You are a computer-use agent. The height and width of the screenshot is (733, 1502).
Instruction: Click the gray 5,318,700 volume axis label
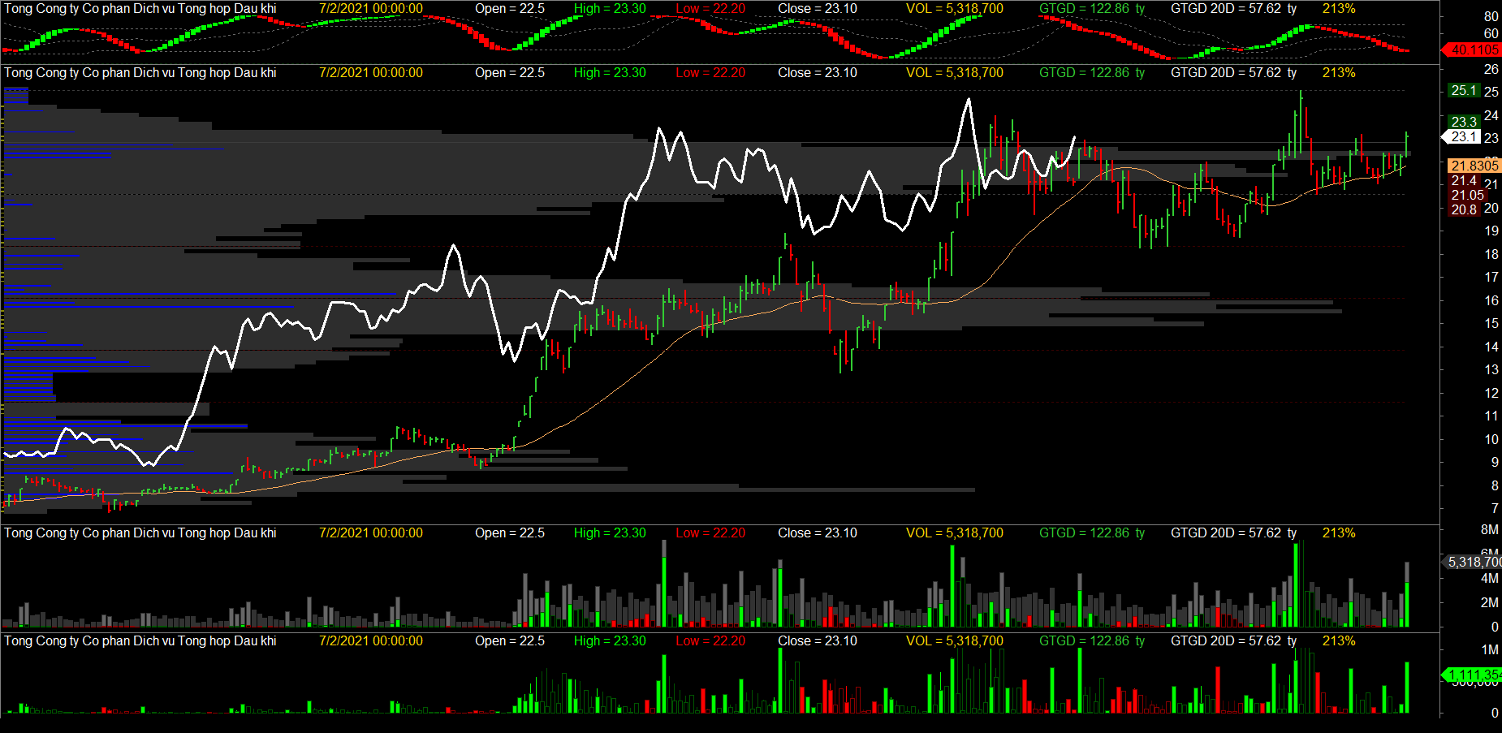(x=1474, y=562)
